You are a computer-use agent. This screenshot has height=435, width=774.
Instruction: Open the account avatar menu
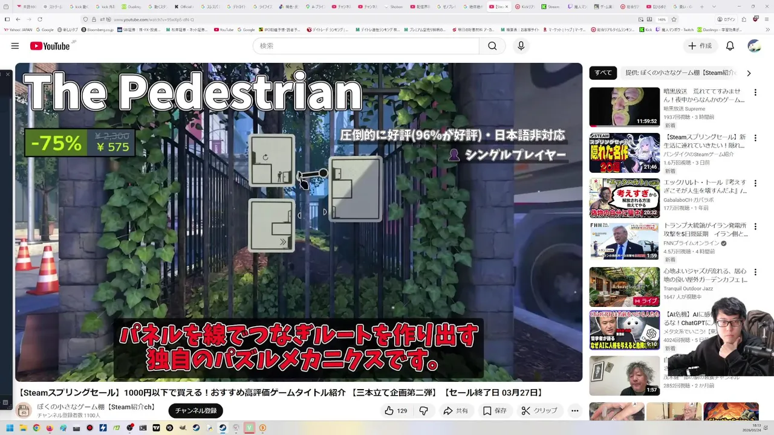click(754, 46)
